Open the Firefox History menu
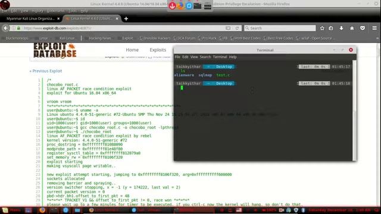This screenshot has height=214, width=381. [38, 11]
